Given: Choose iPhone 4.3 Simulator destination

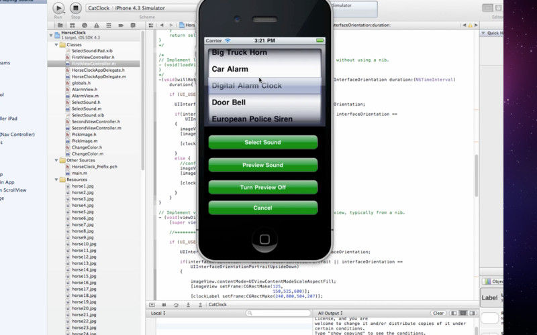Looking at the screenshot, I should 140,8.
